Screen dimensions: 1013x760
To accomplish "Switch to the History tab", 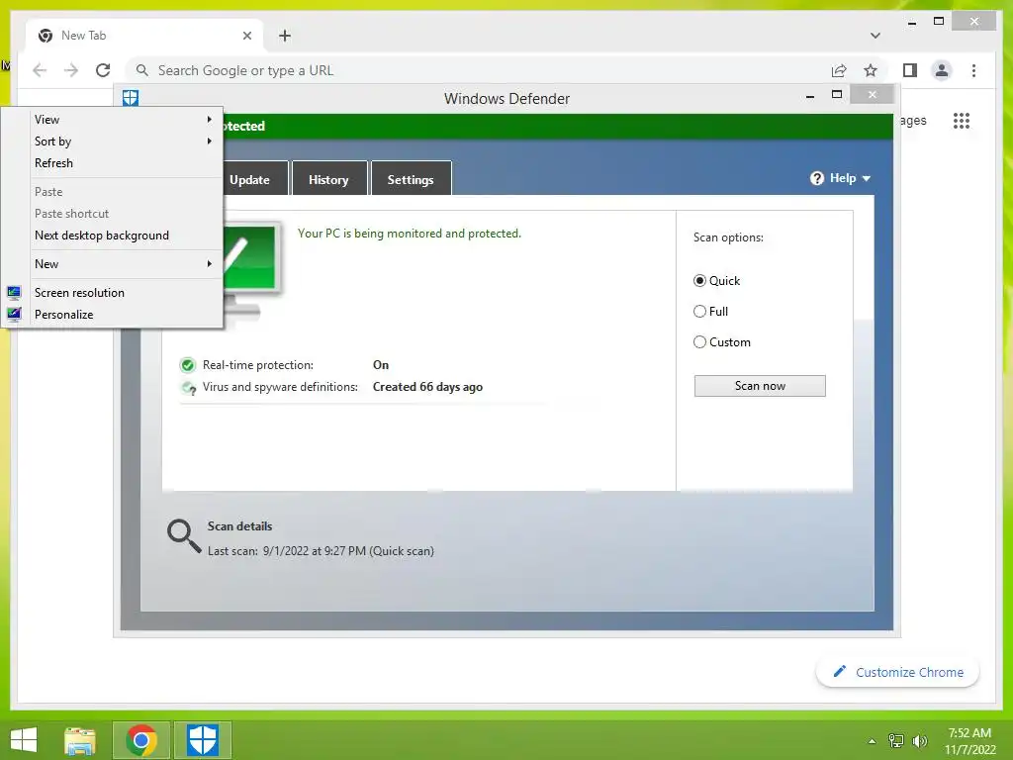I will coord(328,179).
